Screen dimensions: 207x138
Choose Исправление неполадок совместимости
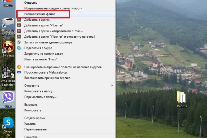[53, 8]
